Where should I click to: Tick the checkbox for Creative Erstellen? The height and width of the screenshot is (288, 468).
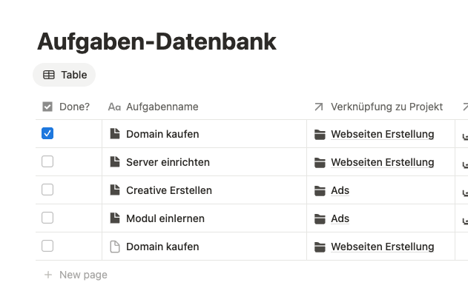[47, 190]
